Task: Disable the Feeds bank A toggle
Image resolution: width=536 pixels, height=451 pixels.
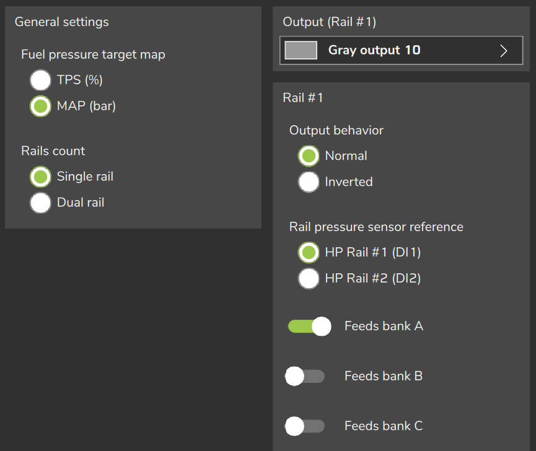Action: (310, 326)
